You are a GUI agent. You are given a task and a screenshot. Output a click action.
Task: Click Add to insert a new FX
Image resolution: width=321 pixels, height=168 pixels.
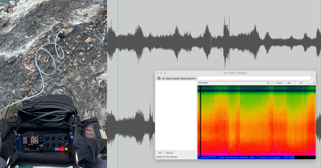coord(159,153)
